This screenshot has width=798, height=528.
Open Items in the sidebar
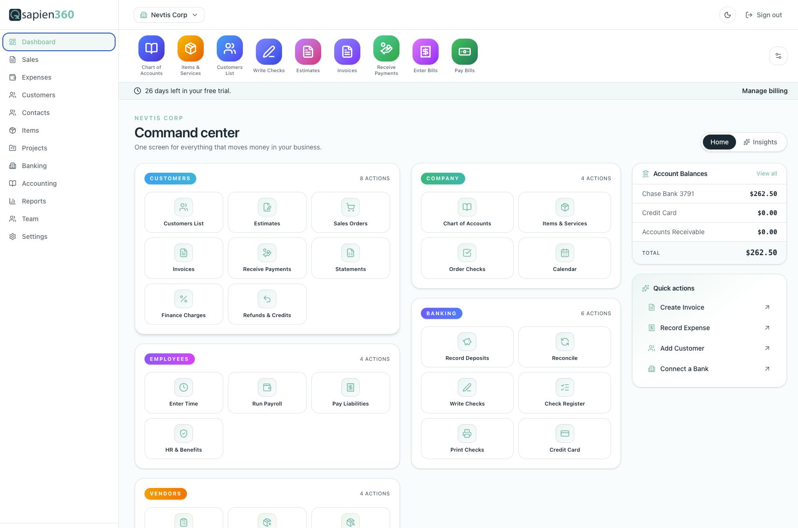tap(59, 130)
